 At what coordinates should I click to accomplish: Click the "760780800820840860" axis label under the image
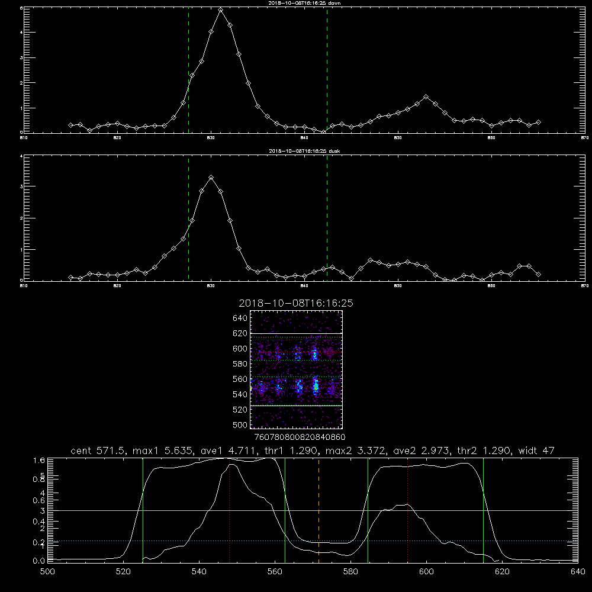pyautogui.click(x=300, y=437)
